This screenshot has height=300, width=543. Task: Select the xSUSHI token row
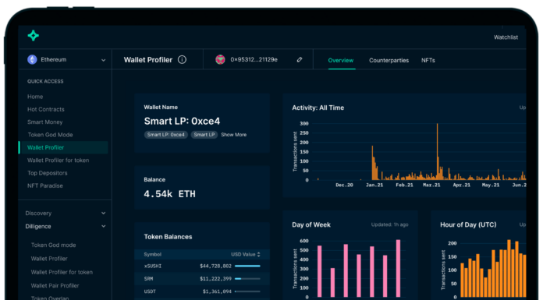click(x=202, y=266)
